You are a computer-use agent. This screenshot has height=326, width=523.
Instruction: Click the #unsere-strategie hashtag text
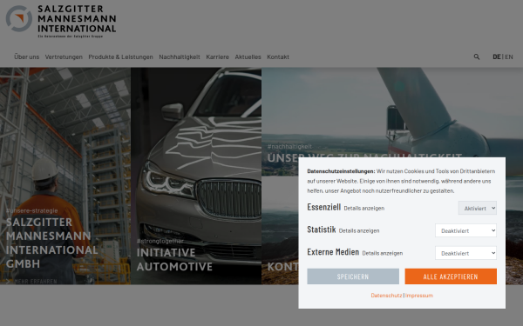(x=32, y=210)
